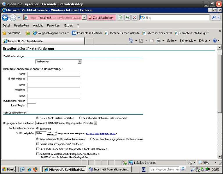Check Schlüssel als Exportierbar markieren
The image size is (223, 174).
[38, 144]
